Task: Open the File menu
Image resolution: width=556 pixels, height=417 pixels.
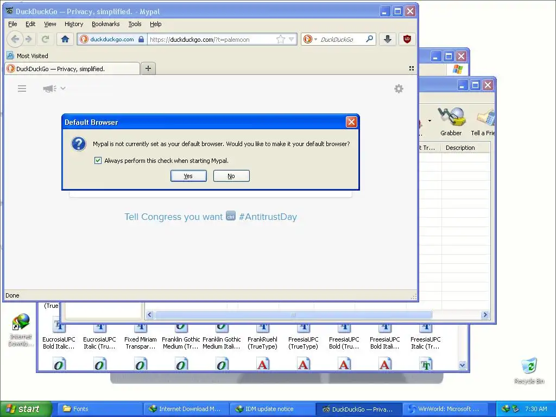Action: pos(12,24)
